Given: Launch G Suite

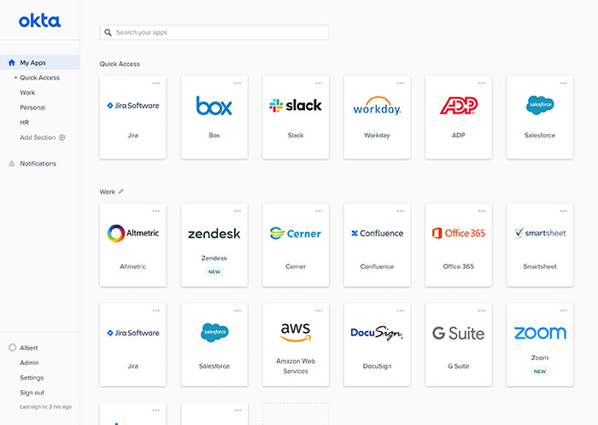Looking at the screenshot, I should (459, 345).
